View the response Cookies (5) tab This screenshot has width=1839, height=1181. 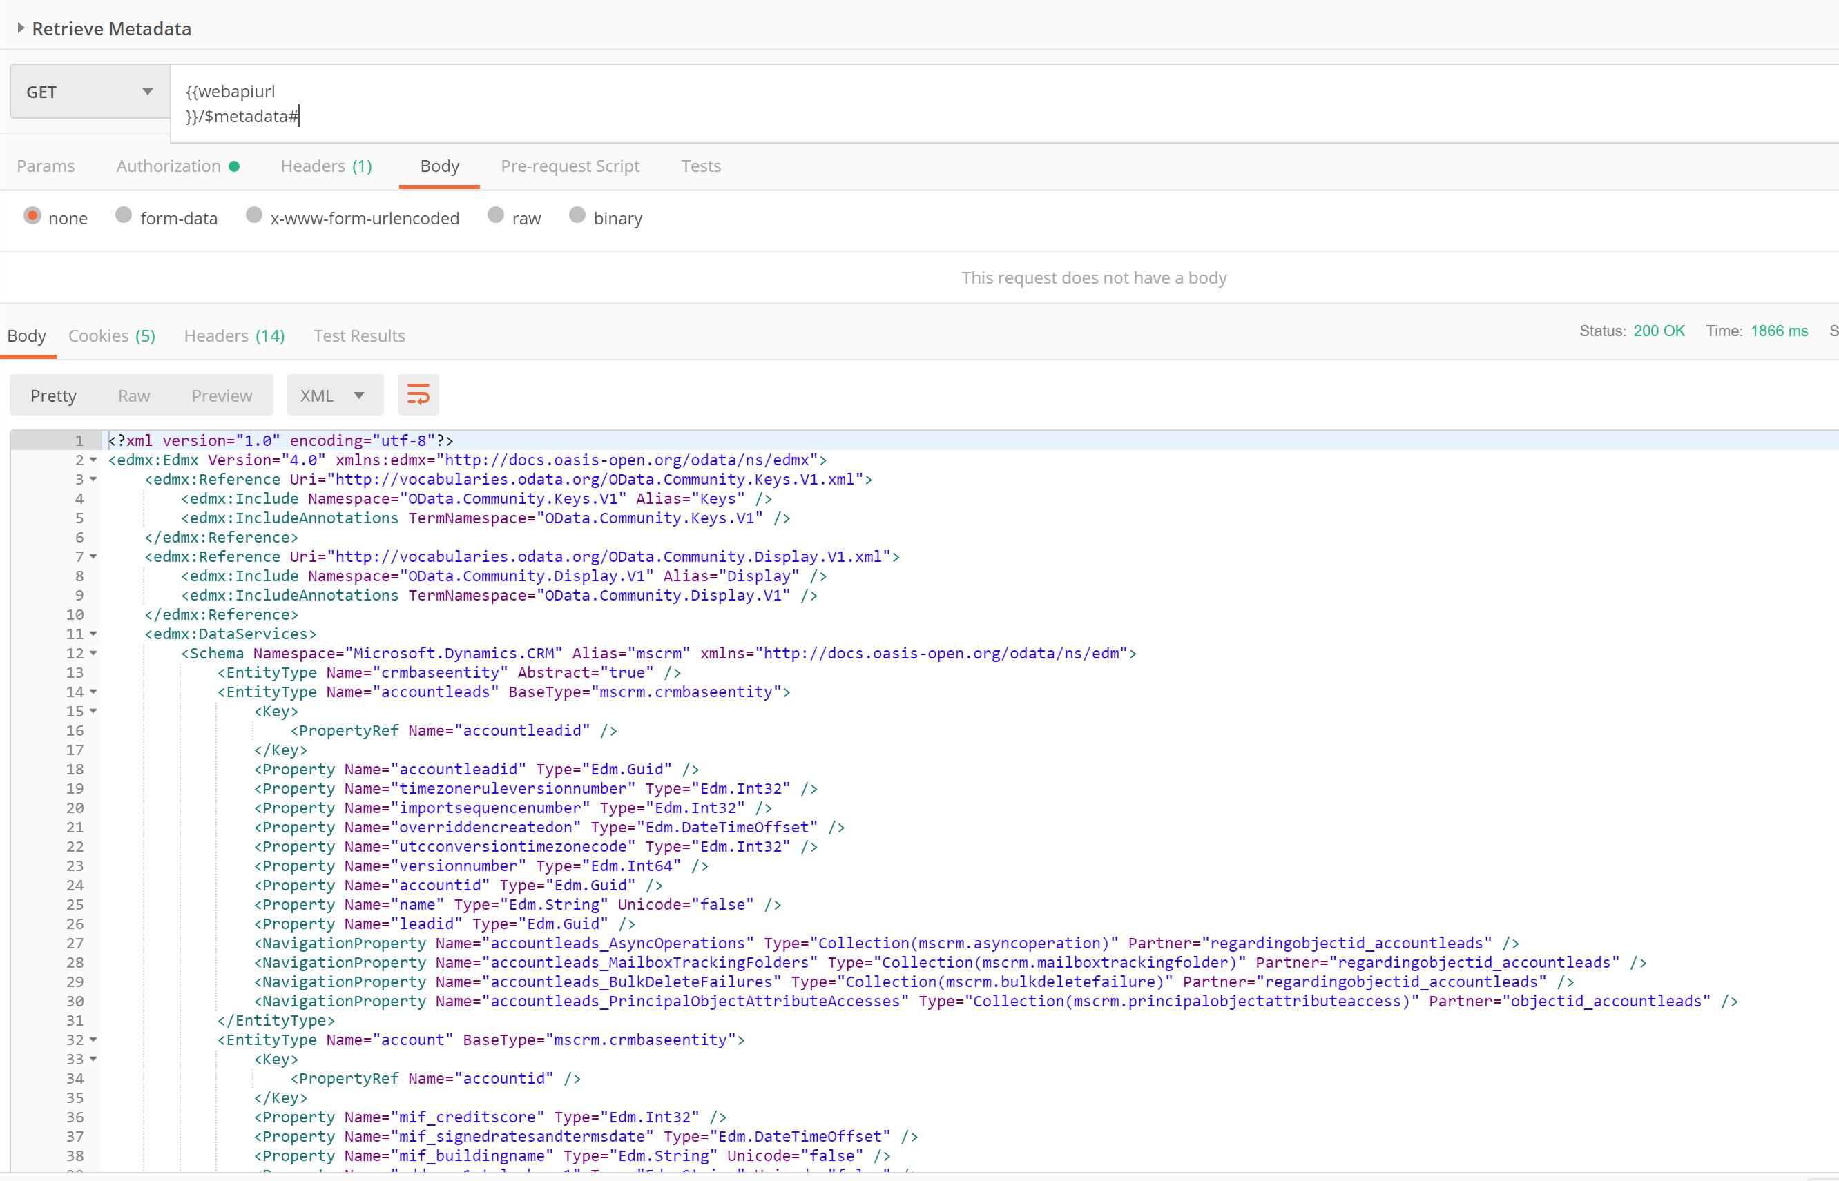[x=112, y=336]
